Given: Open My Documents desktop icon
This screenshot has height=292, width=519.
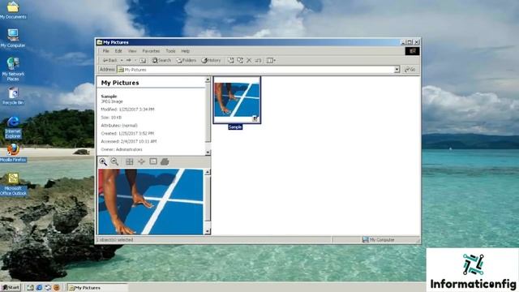Looking at the screenshot, I should coord(13,11).
